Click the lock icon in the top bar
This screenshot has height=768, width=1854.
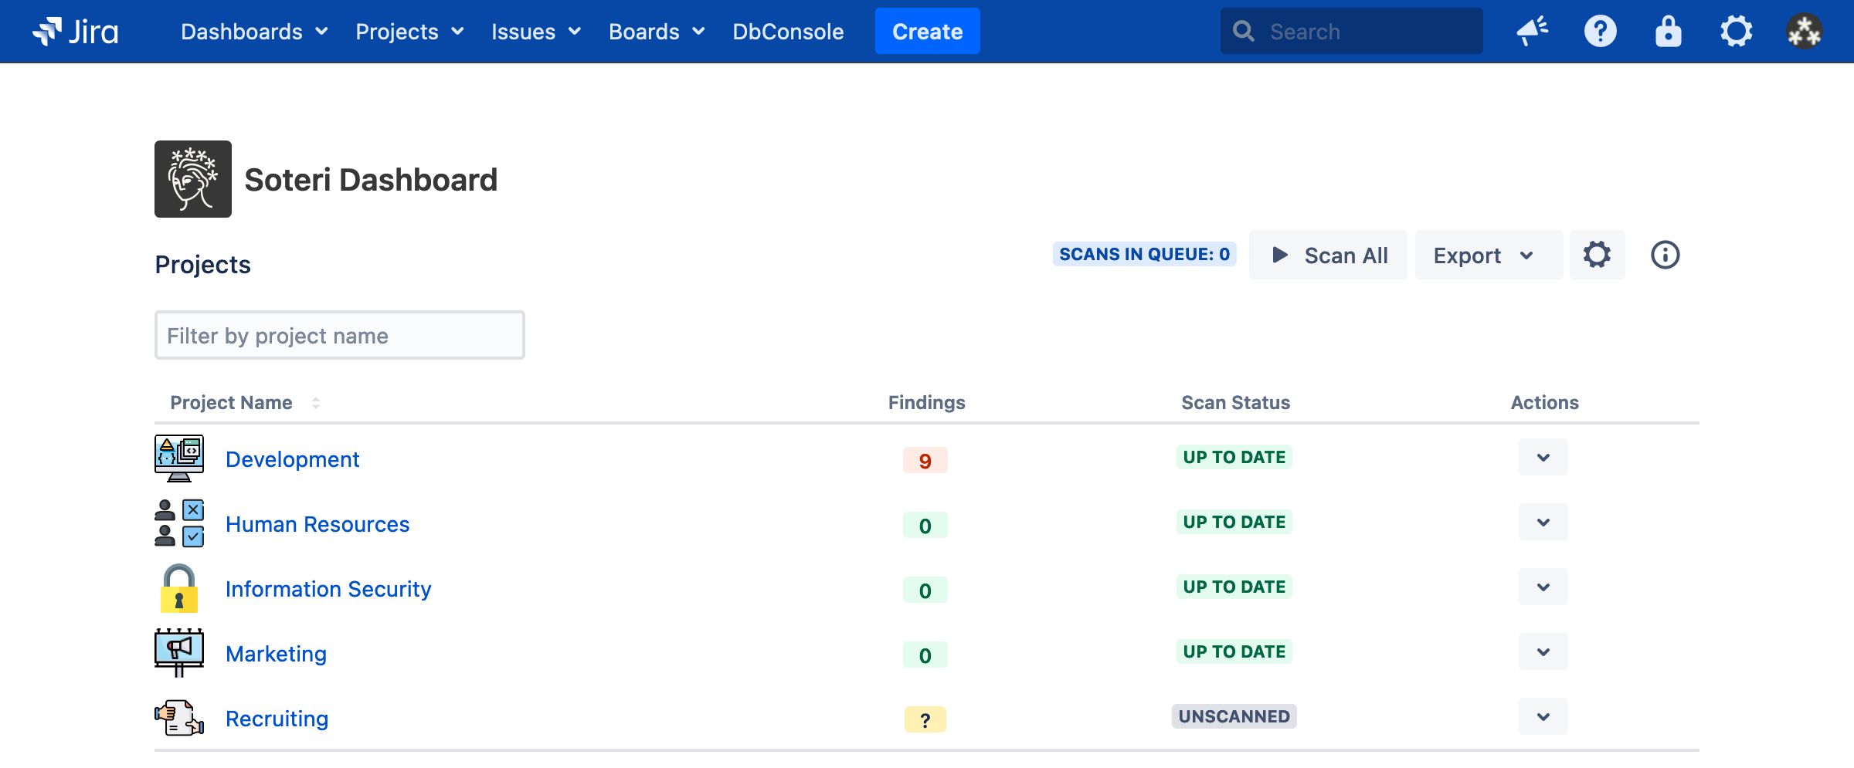[1668, 32]
